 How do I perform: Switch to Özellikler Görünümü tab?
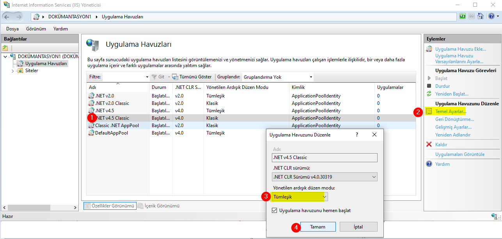110,206
